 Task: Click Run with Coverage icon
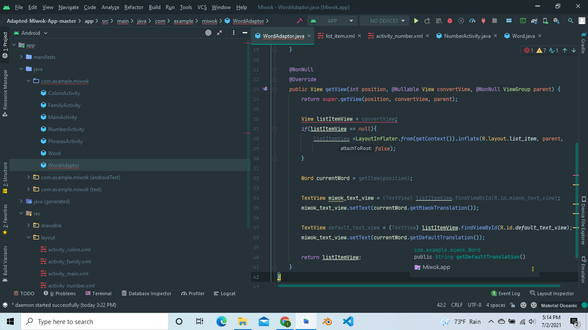tap(461, 21)
